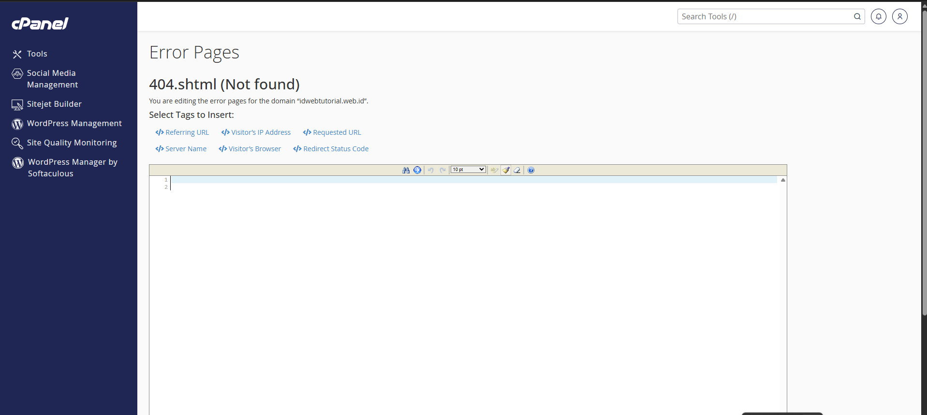Open the notifications bell

879,16
